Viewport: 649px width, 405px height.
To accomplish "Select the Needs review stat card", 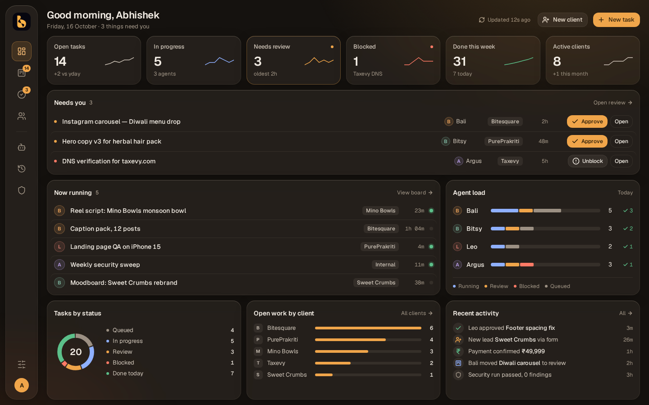I will 293,60.
